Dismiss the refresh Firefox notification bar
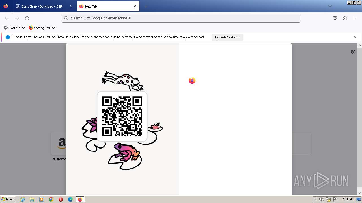 click(x=355, y=37)
